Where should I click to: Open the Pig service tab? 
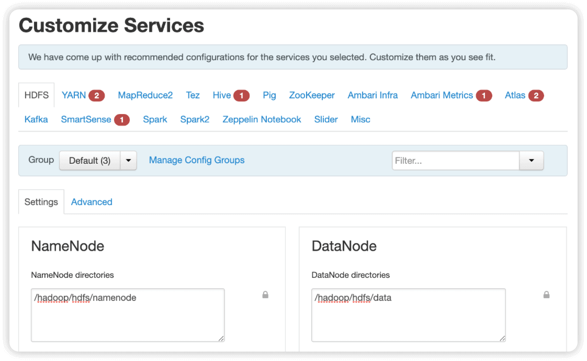pos(269,95)
